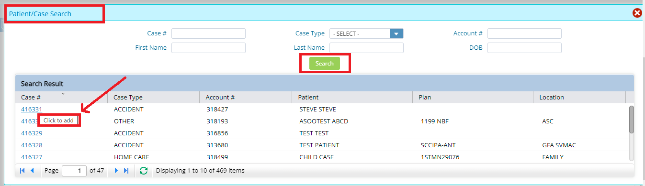The width and height of the screenshot is (645, 186).
Task: Go to the next results page
Action: 116,171
